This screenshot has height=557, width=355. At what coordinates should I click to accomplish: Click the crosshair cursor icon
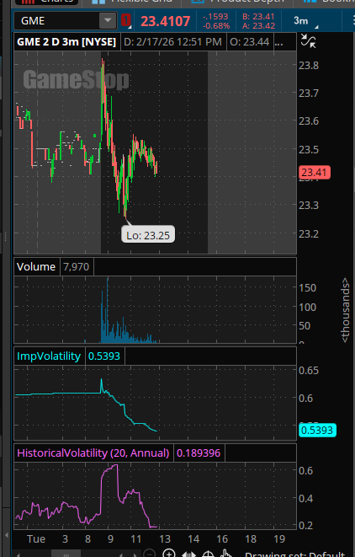(x=208, y=554)
